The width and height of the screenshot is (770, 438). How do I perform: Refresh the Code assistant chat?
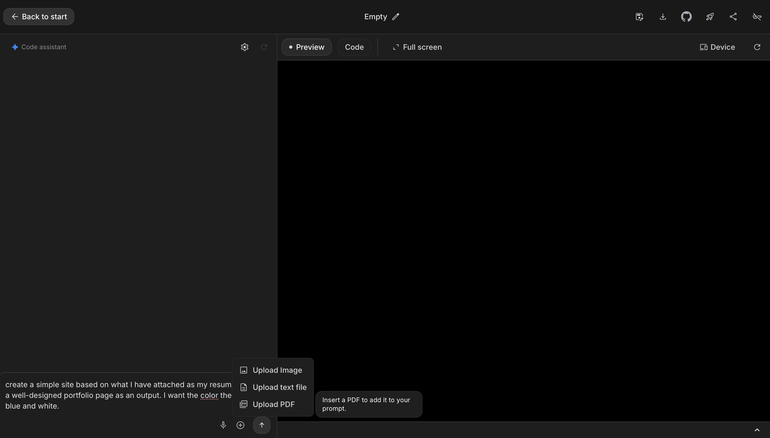point(264,47)
